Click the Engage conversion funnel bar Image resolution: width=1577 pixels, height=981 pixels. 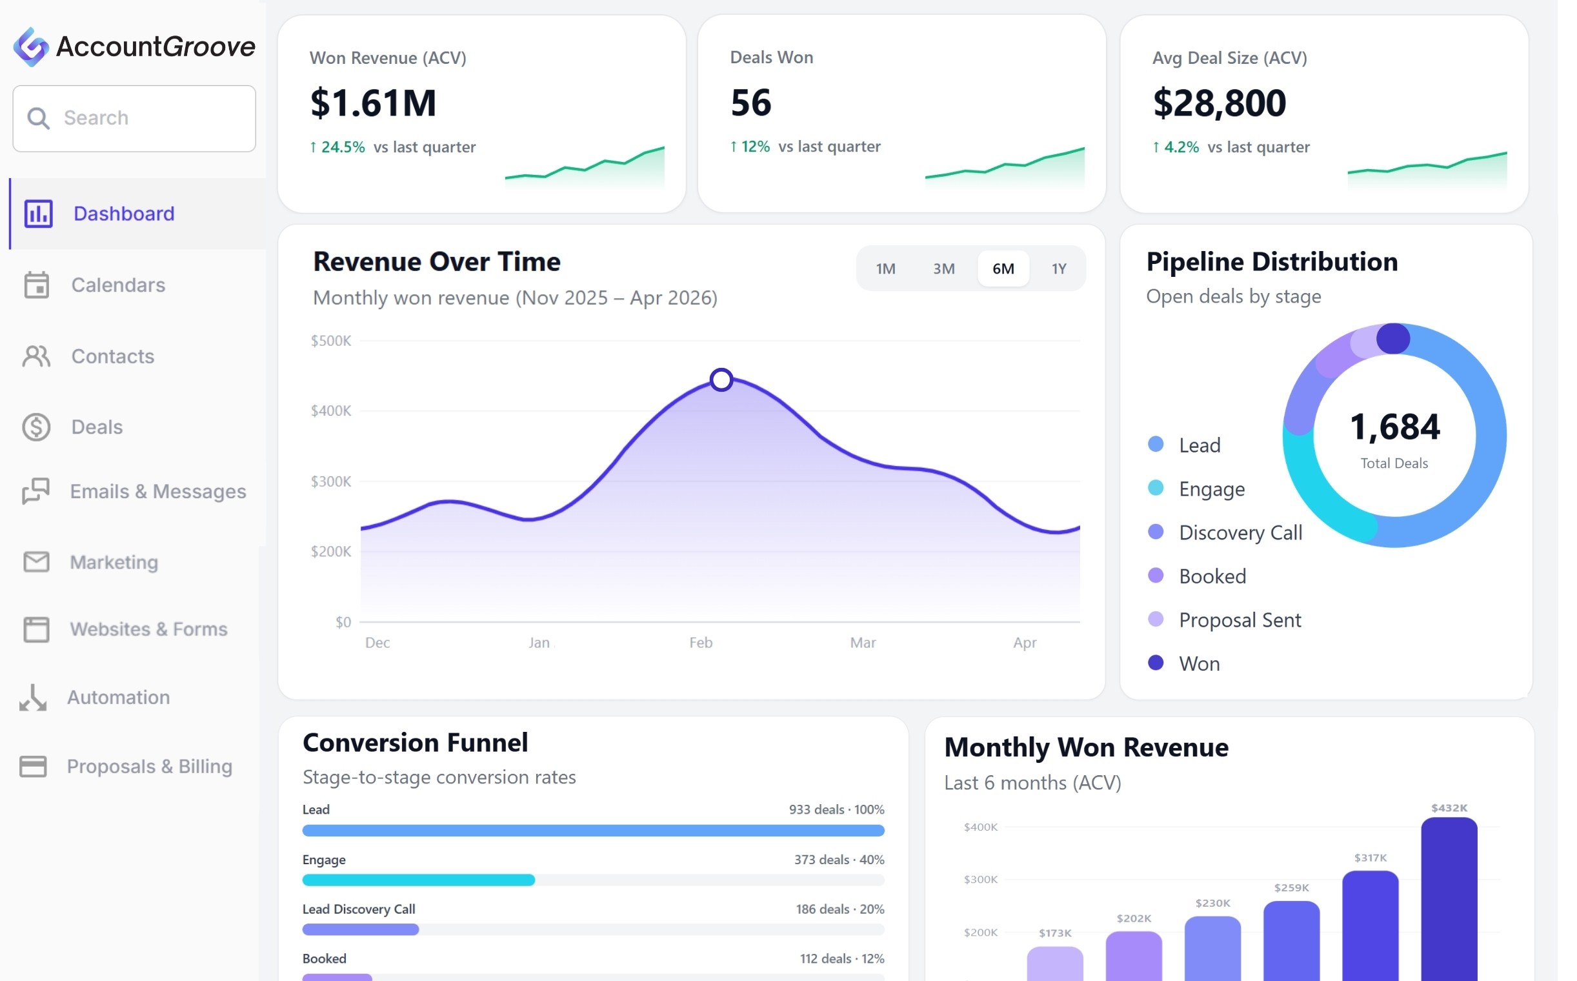point(418,880)
